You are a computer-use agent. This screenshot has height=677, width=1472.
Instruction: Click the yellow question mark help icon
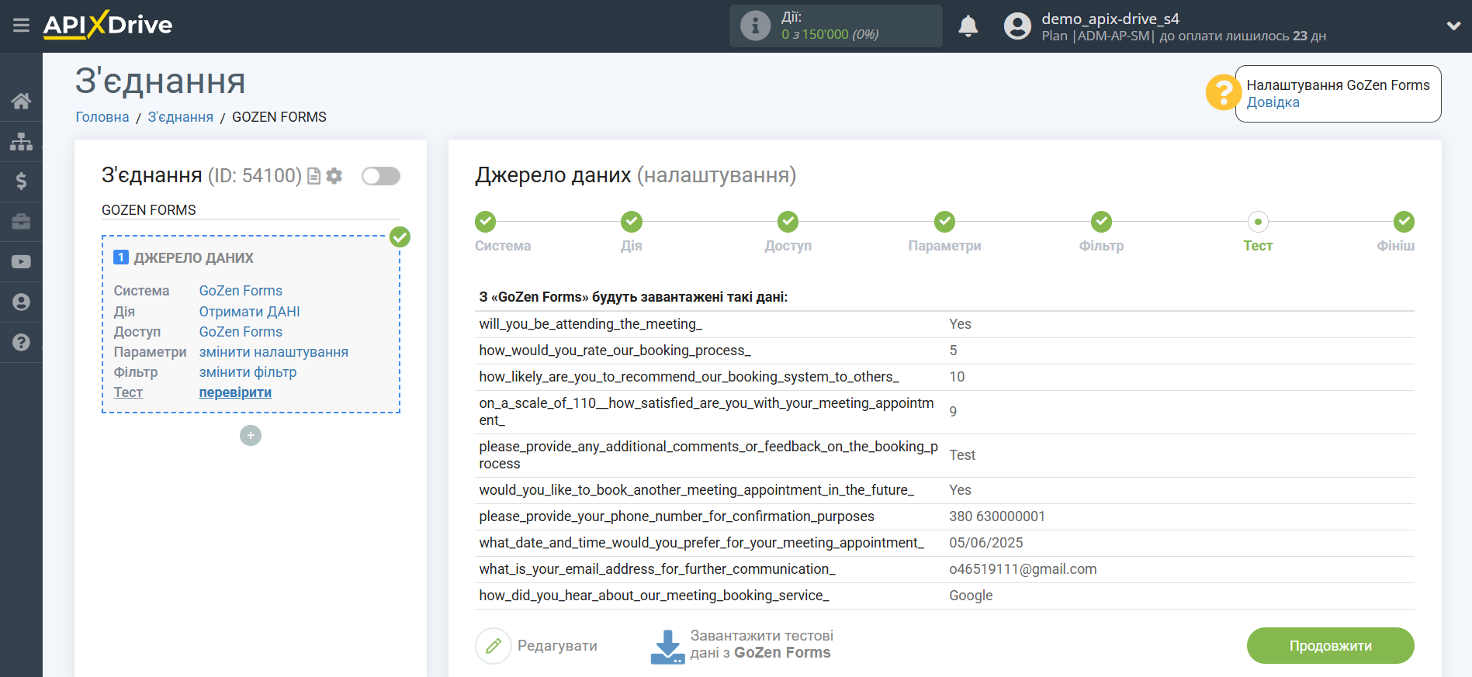pos(1223,93)
